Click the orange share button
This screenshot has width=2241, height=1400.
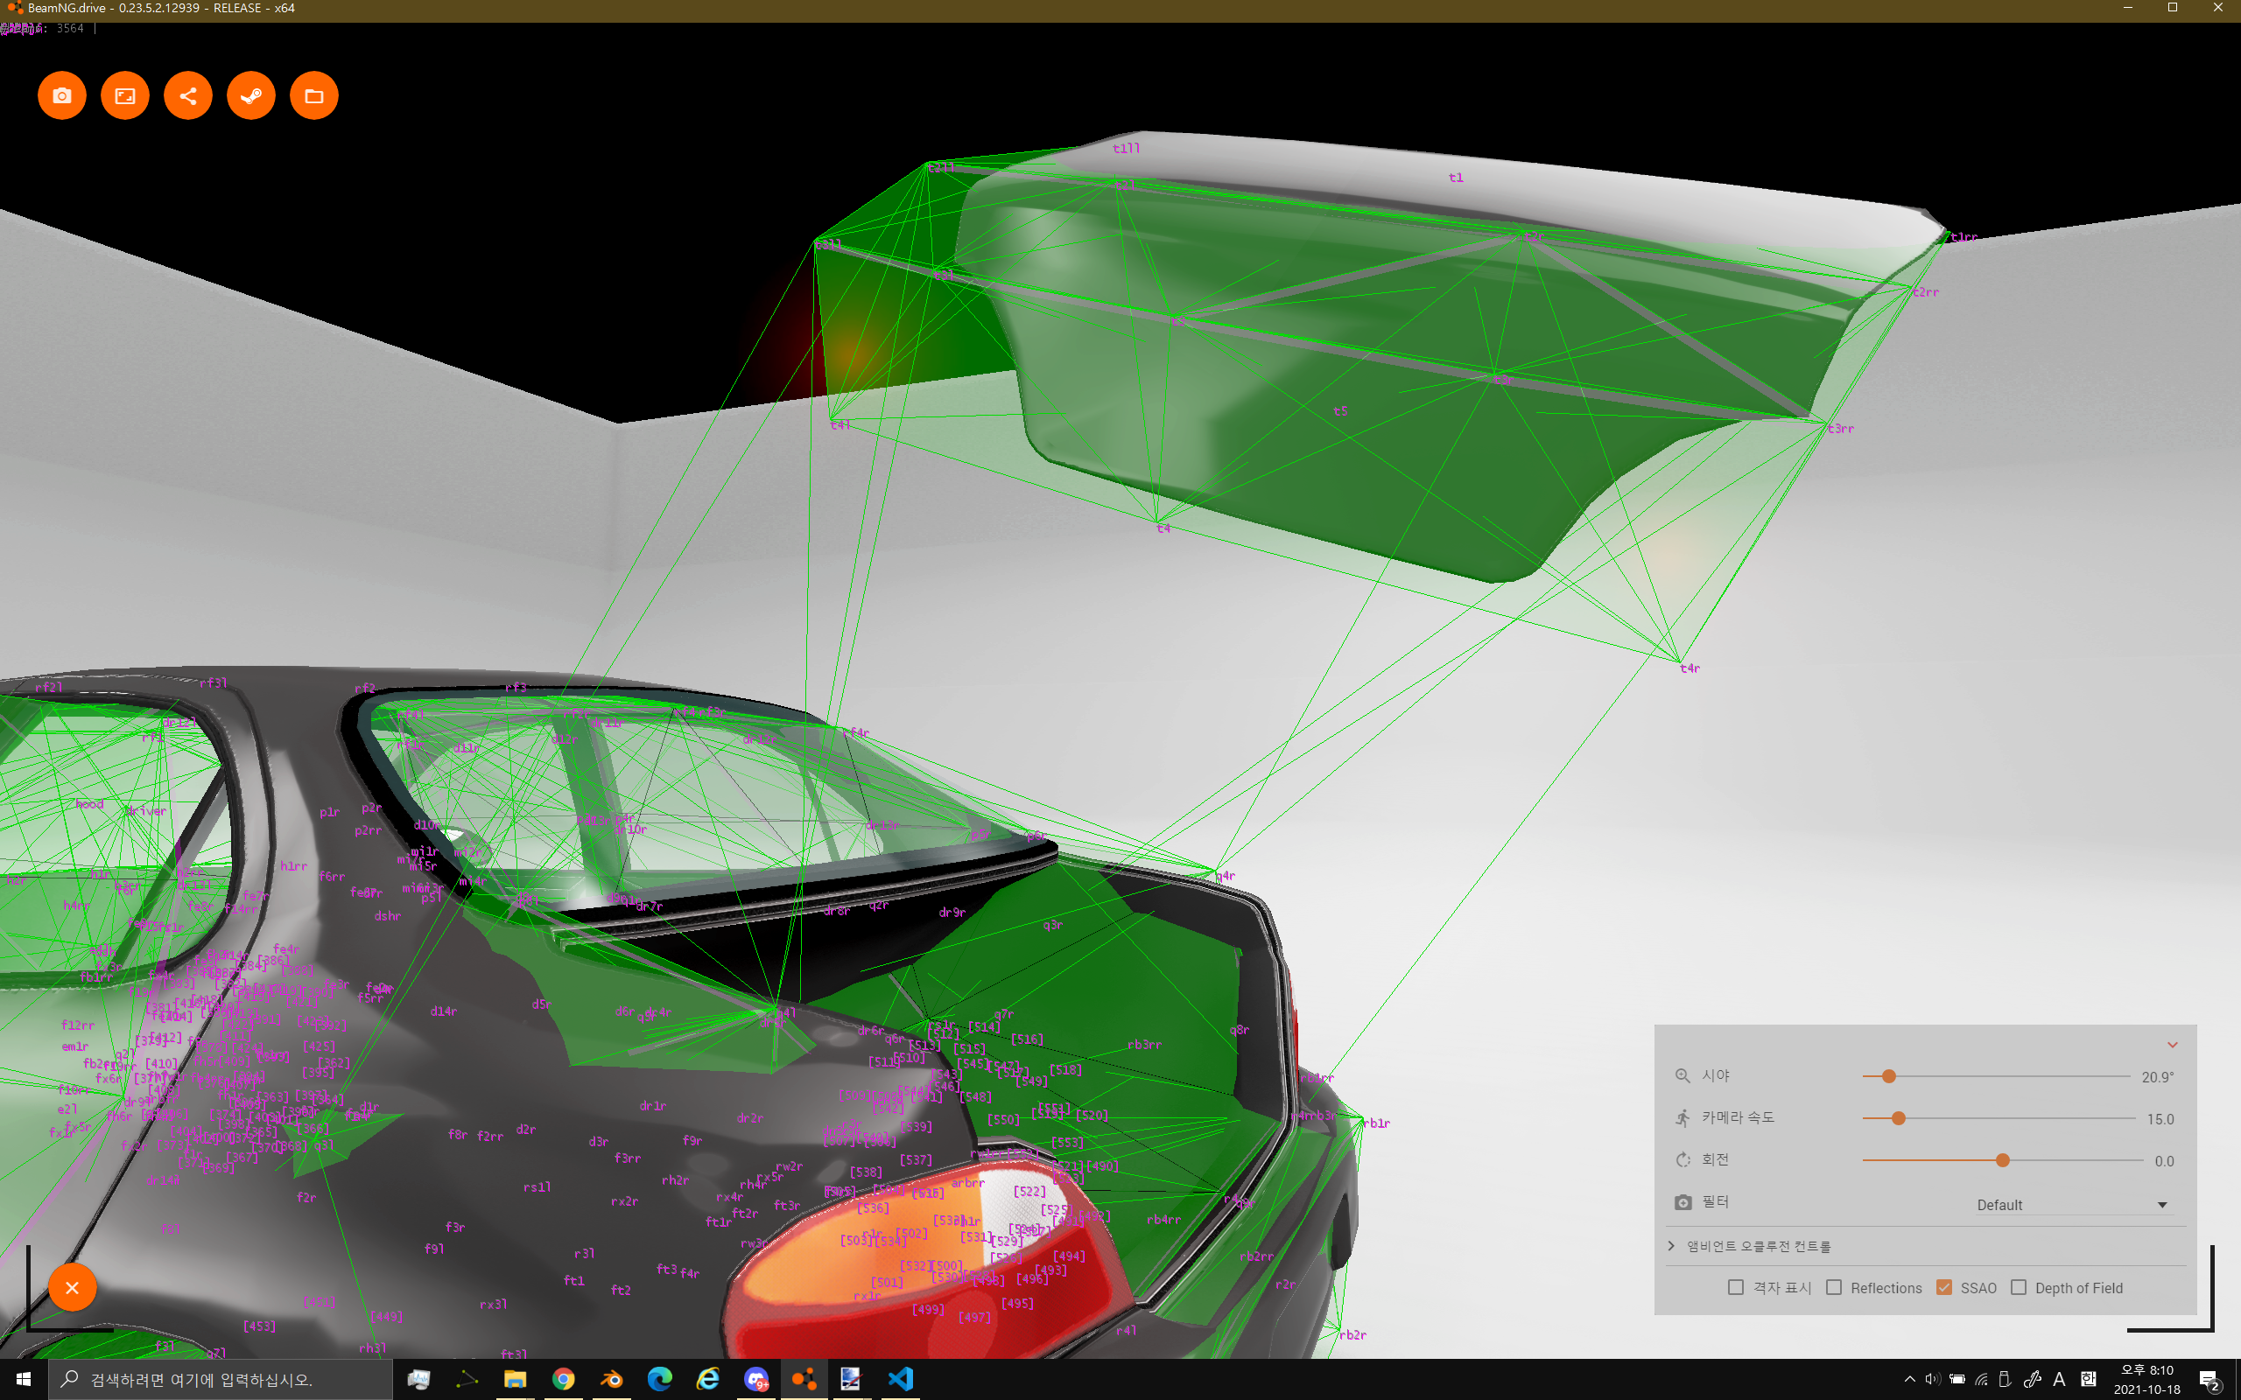point(188,95)
